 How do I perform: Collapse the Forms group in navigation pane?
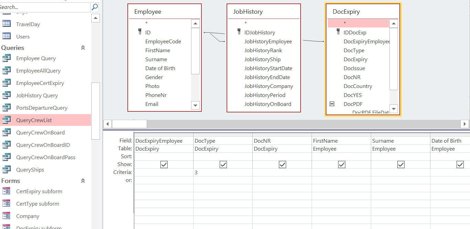point(83,181)
